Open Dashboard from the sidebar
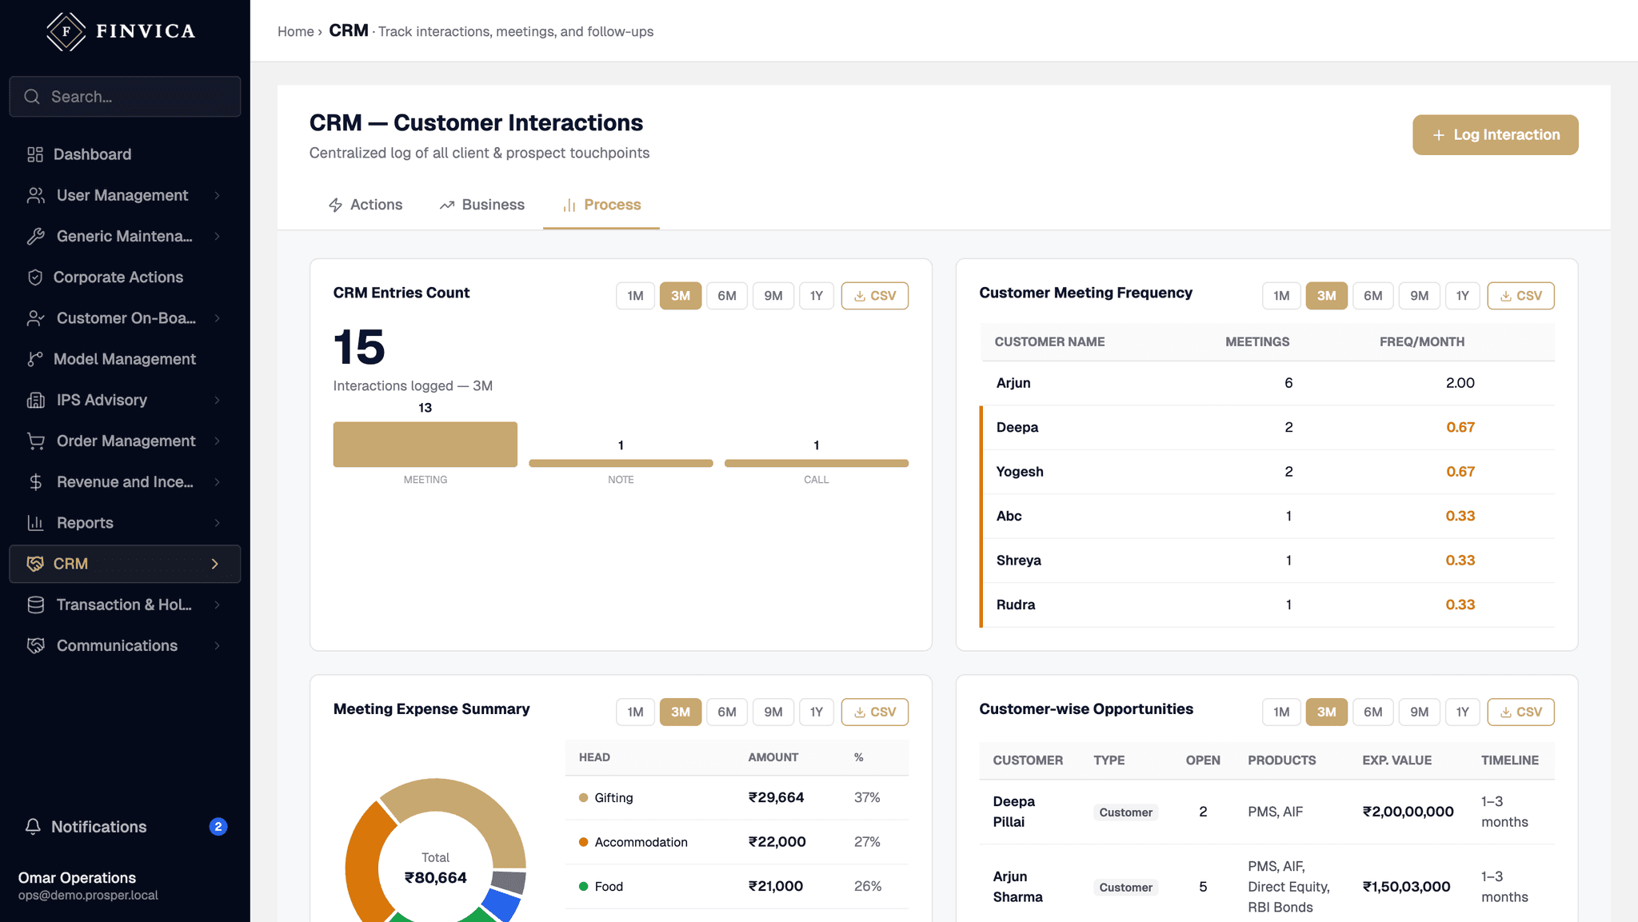This screenshot has width=1638, height=922. click(125, 154)
